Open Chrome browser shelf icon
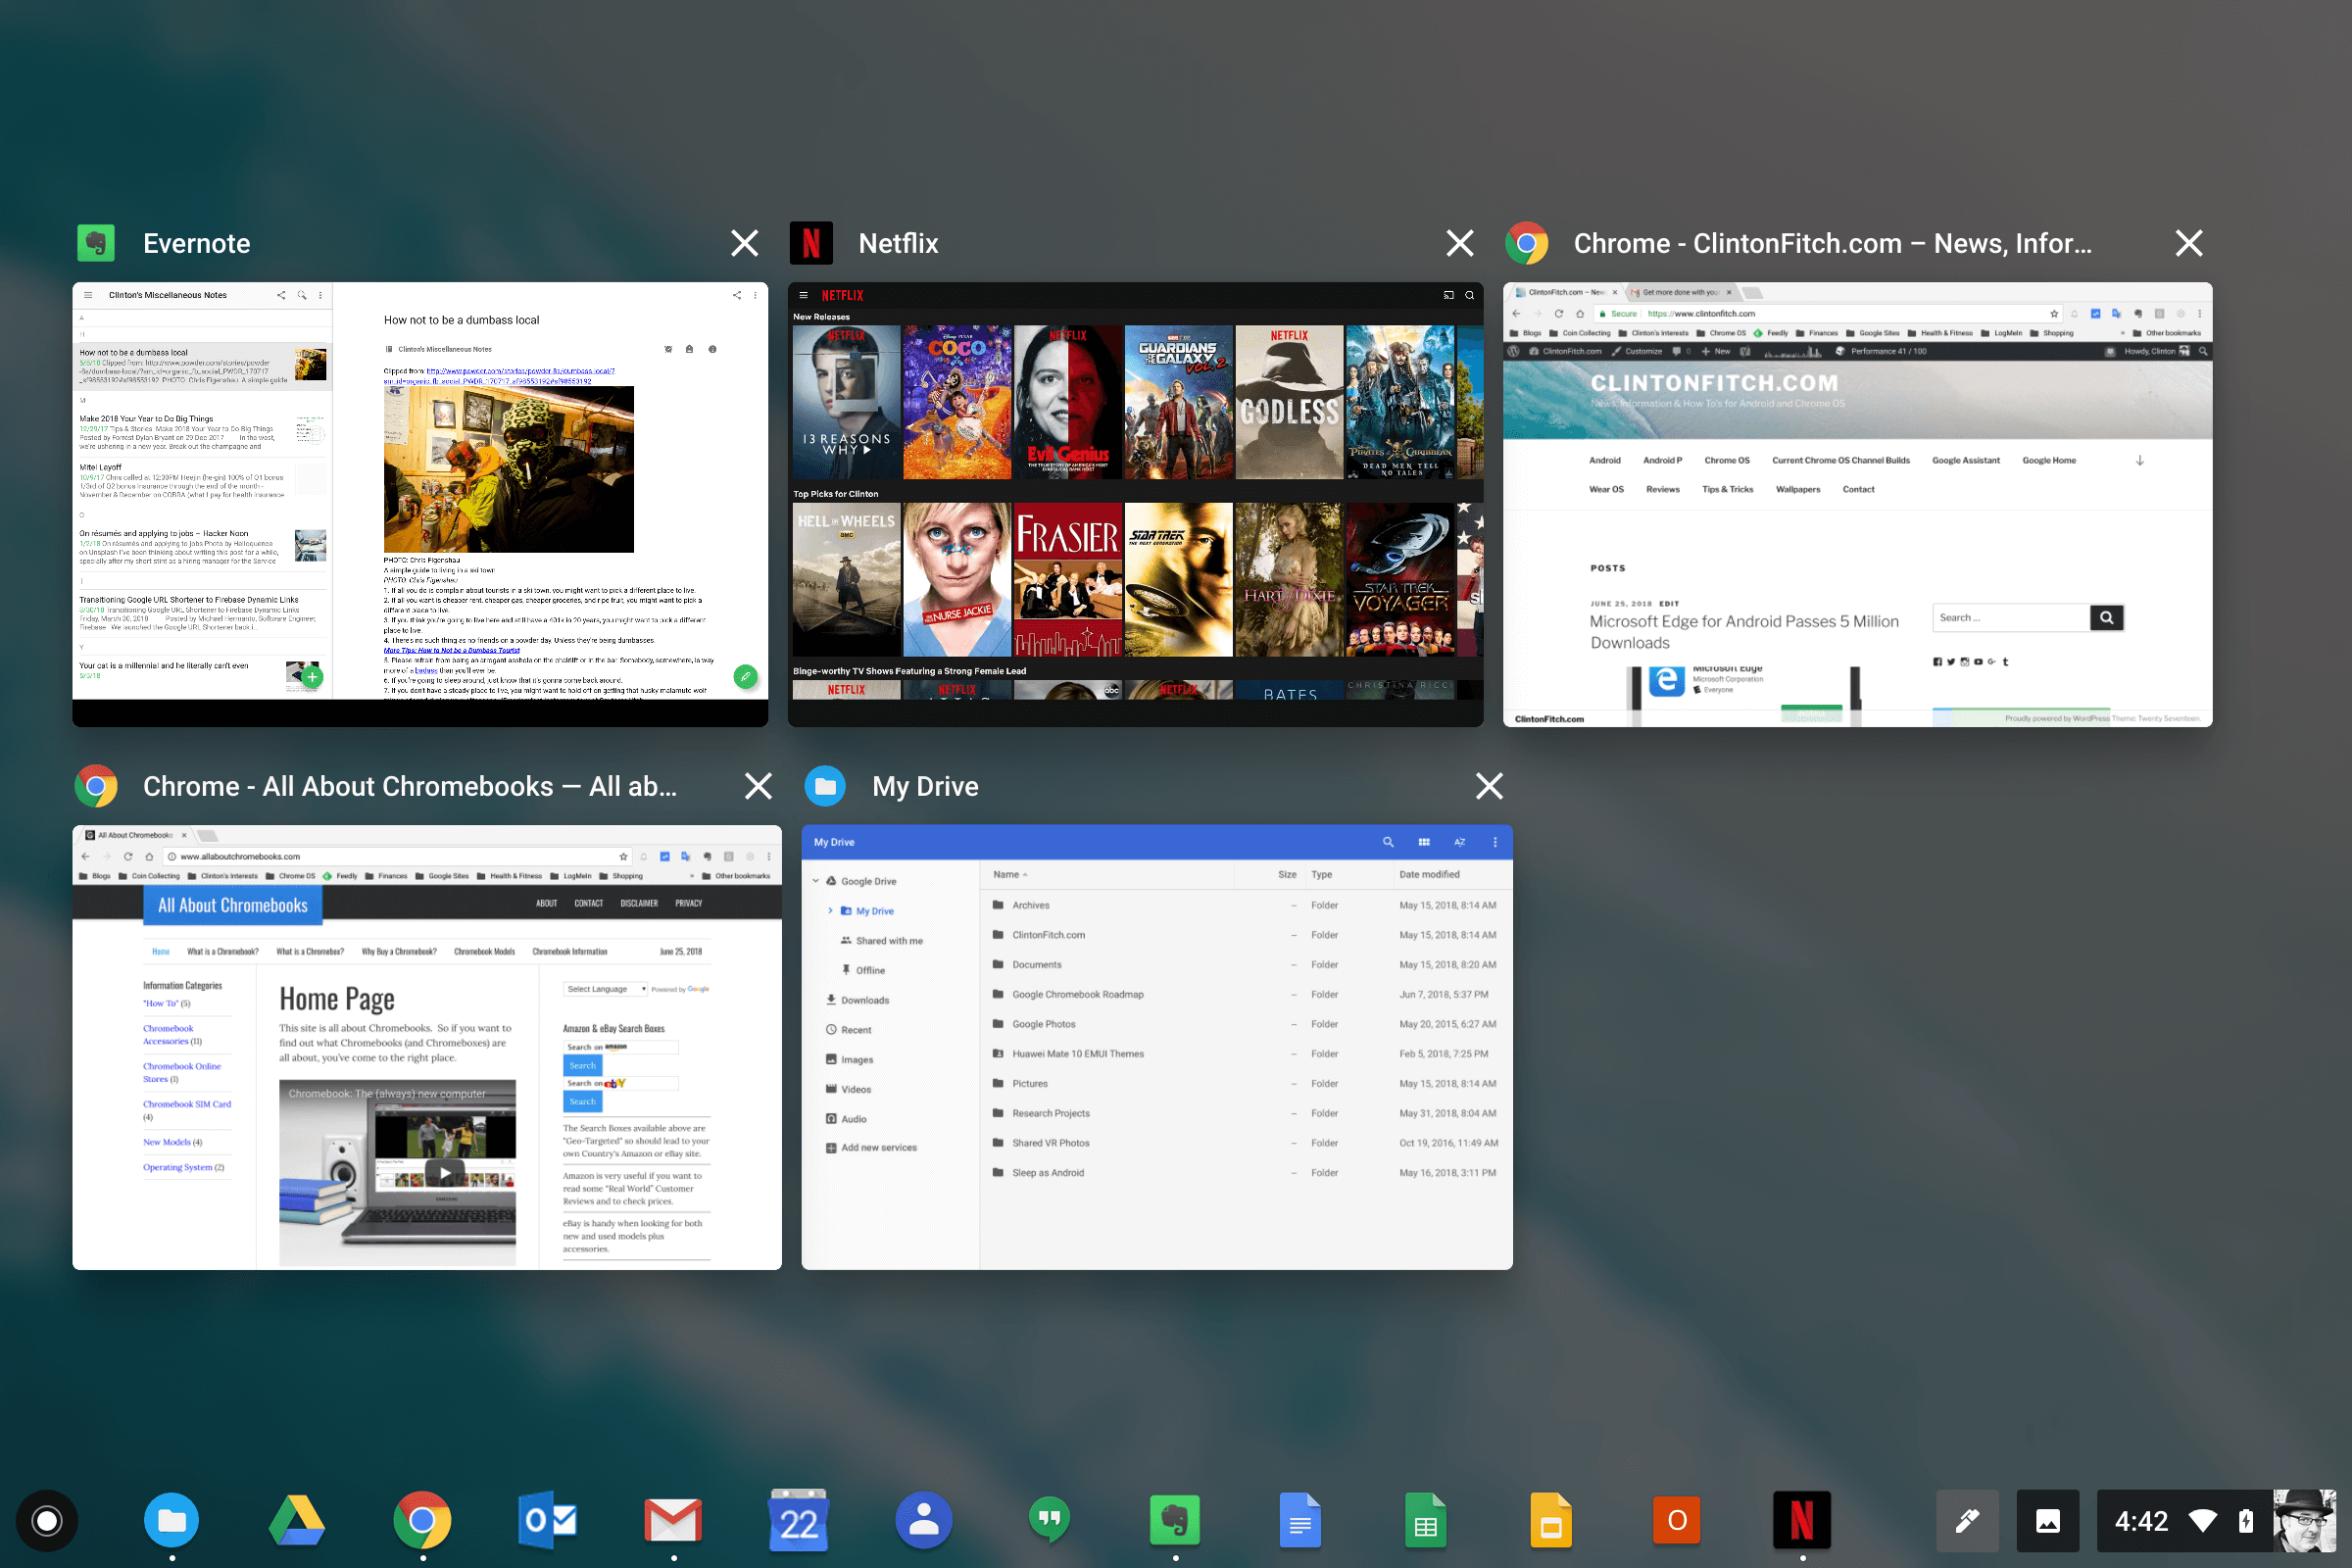 point(422,1521)
